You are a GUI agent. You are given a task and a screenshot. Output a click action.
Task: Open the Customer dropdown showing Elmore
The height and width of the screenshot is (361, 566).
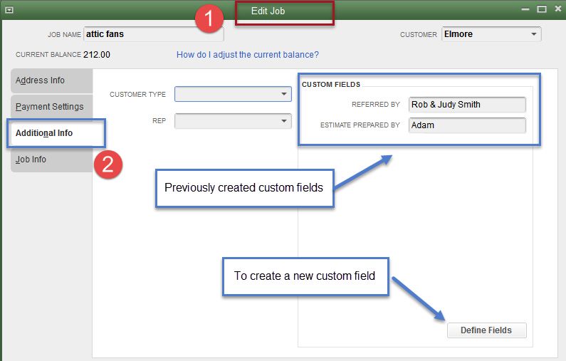click(x=491, y=34)
